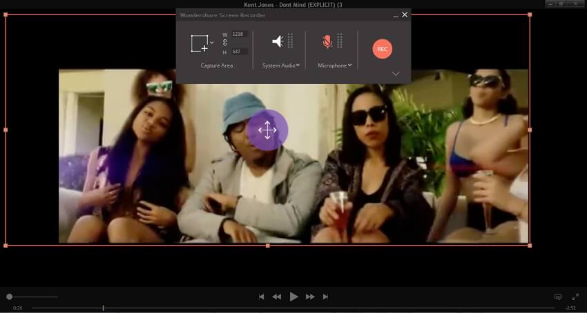Click the right-middle capture region edge handle
Viewport: 587px width, 313px height.
click(x=530, y=130)
